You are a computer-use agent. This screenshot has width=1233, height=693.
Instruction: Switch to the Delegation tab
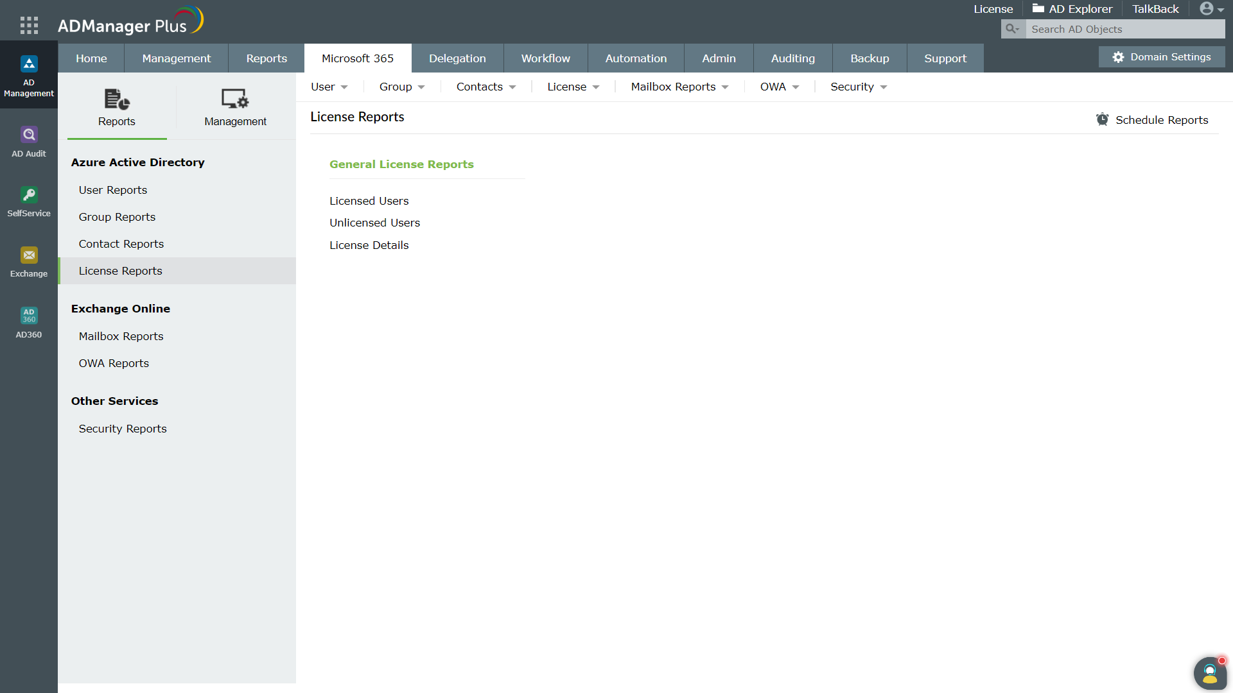point(457,58)
